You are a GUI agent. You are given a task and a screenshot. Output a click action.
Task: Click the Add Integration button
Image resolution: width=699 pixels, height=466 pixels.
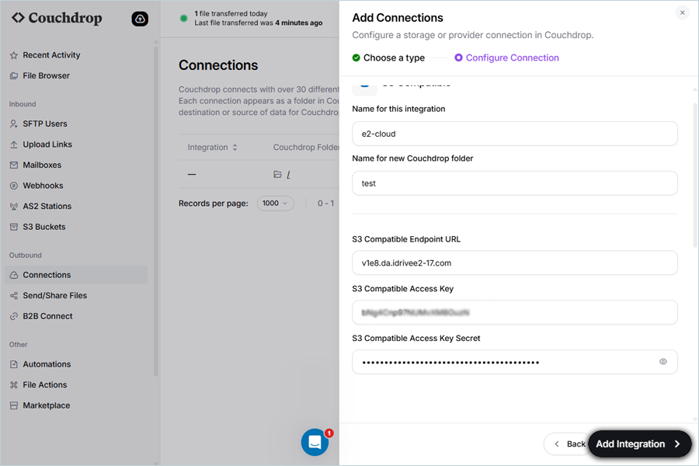pyautogui.click(x=639, y=444)
